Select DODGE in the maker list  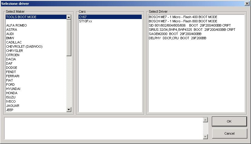tap(36, 68)
